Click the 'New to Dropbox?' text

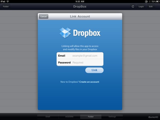[x=69, y=82]
